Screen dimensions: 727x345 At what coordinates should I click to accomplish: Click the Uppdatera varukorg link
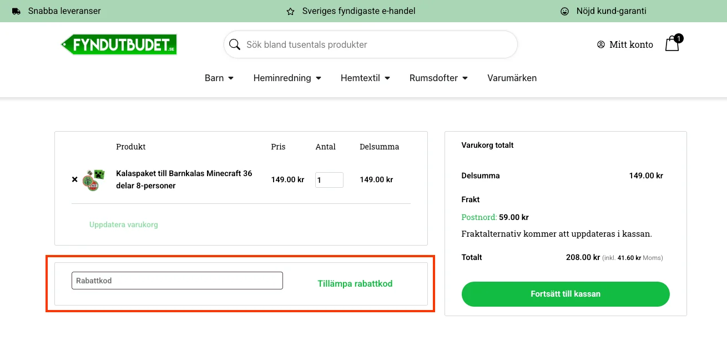click(123, 225)
